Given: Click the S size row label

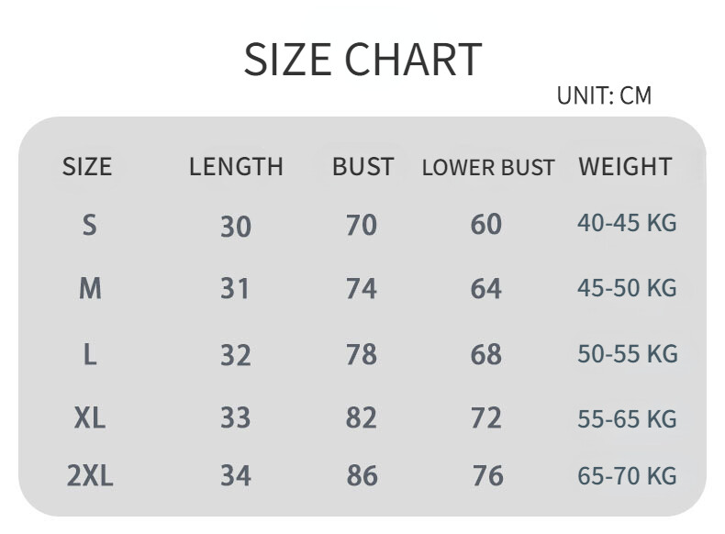Looking at the screenshot, I should [90, 225].
